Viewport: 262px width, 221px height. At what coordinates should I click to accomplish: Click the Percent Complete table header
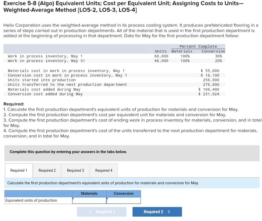(198, 46)
